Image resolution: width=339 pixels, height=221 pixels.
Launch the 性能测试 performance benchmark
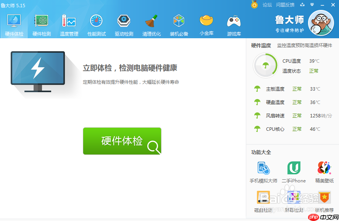pyautogui.click(x=97, y=25)
